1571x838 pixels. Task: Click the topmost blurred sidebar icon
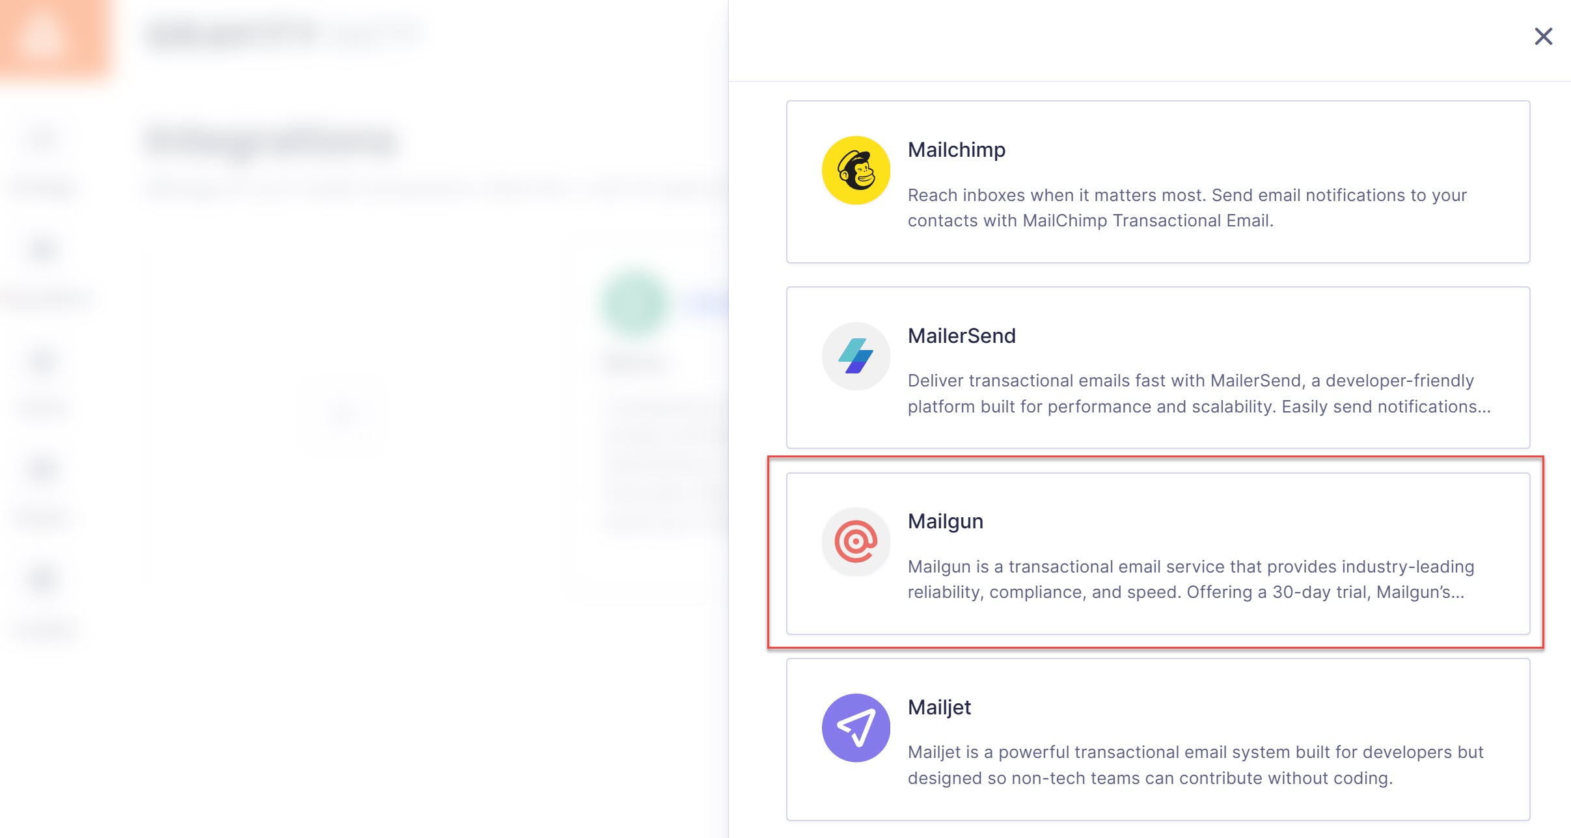pos(43,138)
